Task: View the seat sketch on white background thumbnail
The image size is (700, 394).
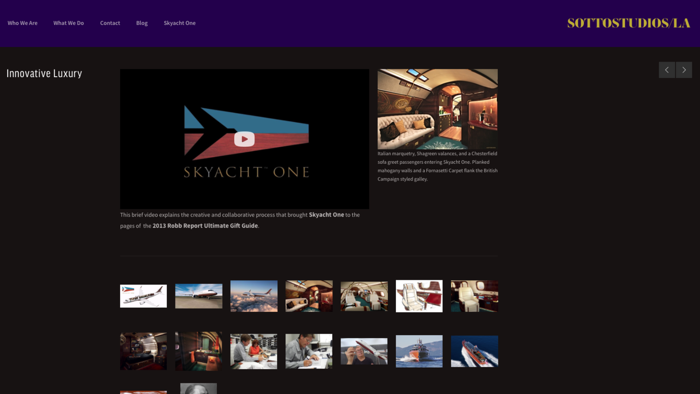Action: click(x=419, y=296)
